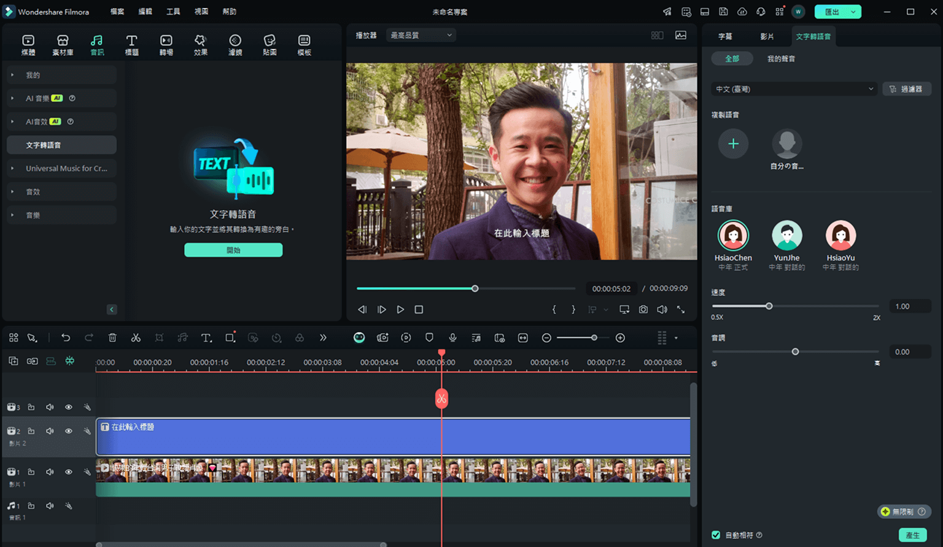Mute the 影片 1 track audio
Screen dimensions: 943x547
[50, 472]
